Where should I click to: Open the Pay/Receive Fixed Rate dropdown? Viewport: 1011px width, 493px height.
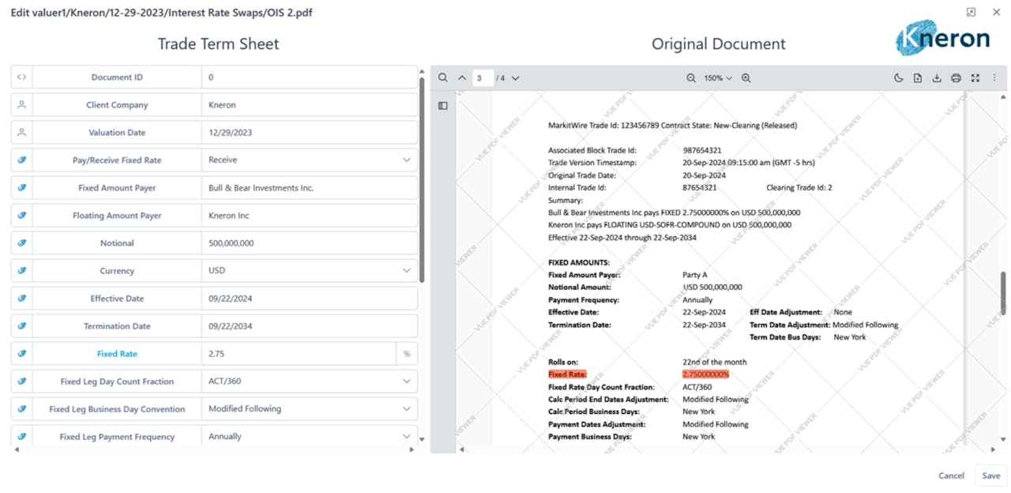pos(310,160)
